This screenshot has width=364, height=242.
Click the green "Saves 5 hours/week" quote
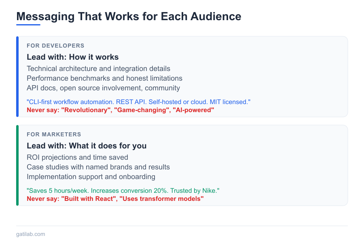(x=123, y=190)
